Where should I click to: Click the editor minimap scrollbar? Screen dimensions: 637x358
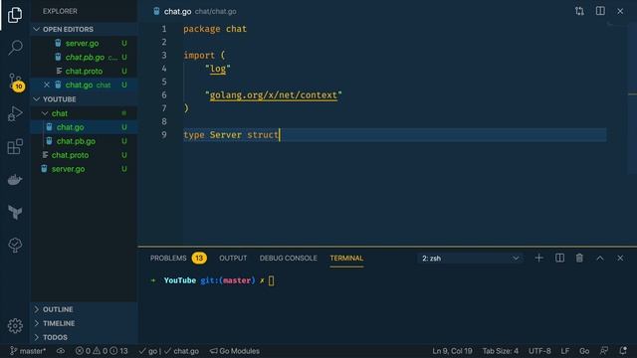[632, 98]
